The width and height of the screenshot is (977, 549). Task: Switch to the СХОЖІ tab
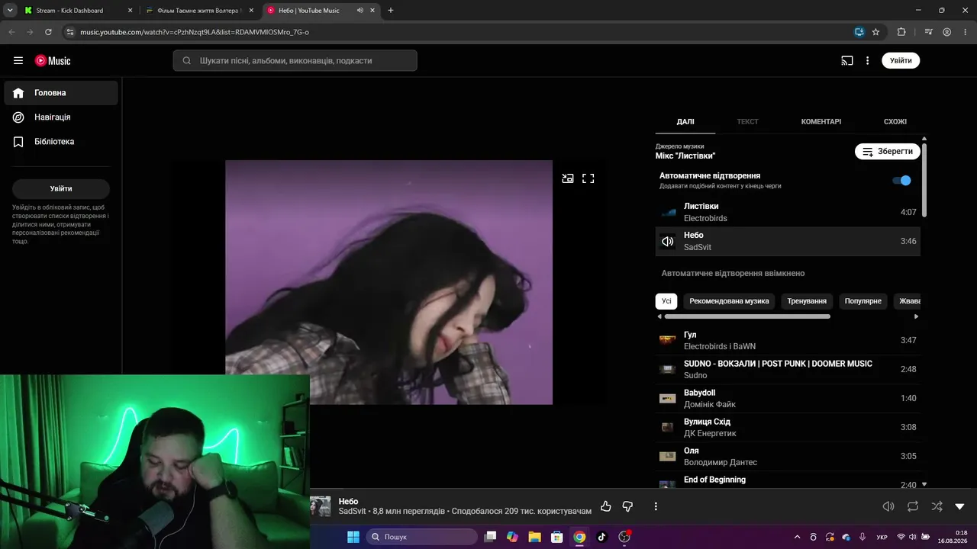[895, 122]
